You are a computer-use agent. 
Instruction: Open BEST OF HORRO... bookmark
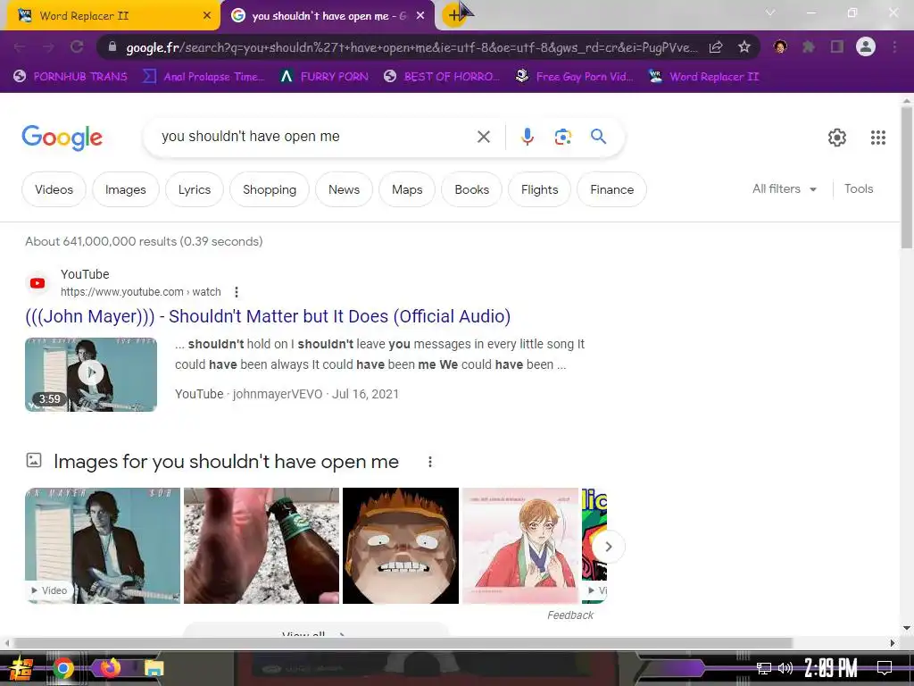coord(443,77)
